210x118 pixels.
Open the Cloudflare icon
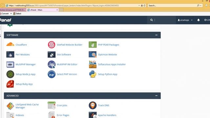[x=10, y=45]
